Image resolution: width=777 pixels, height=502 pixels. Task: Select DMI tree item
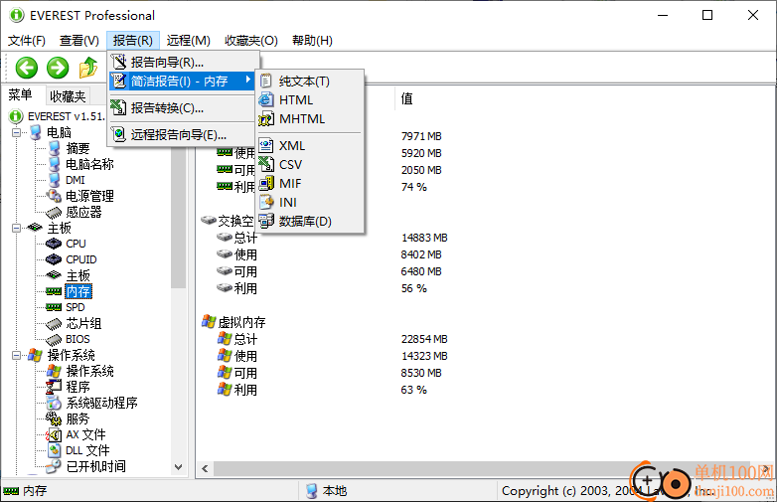tap(76, 180)
